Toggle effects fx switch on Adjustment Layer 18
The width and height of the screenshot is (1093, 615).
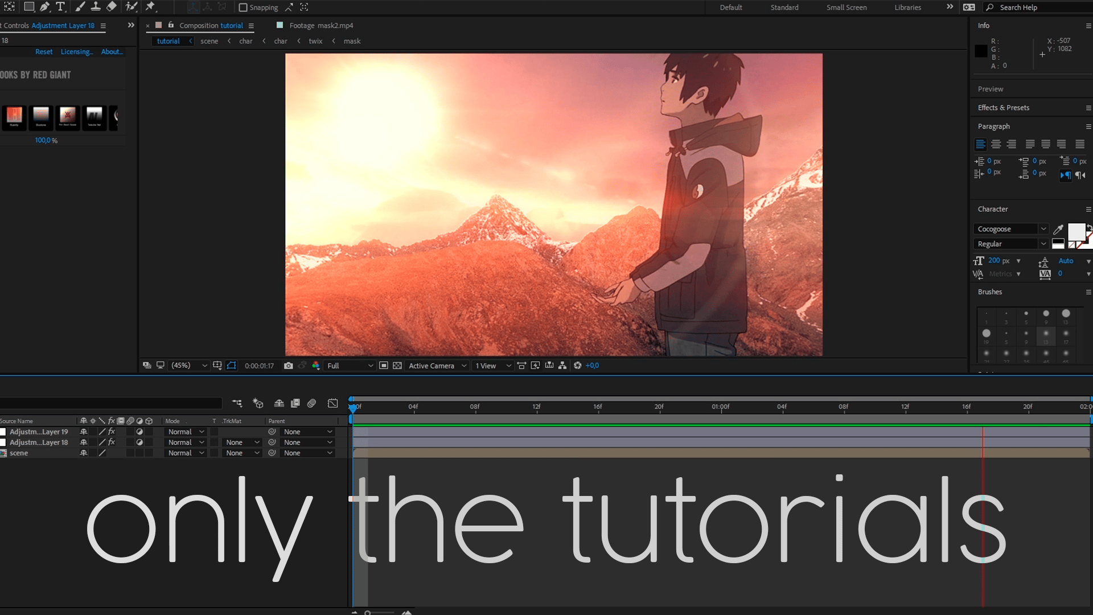(x=112, y=442)
